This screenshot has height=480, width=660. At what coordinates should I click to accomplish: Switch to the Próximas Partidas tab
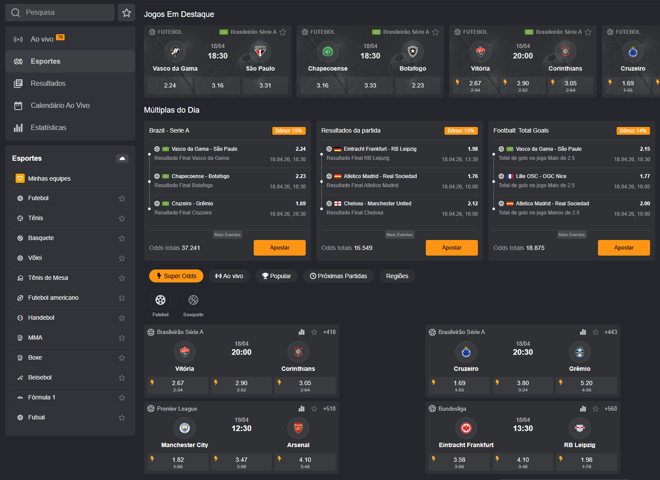pos(338,276)
